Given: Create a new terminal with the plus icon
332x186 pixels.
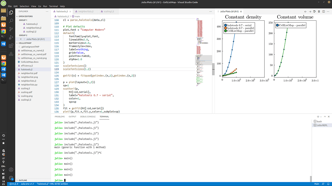Looking at the screenshot, I should pos(318,117).
